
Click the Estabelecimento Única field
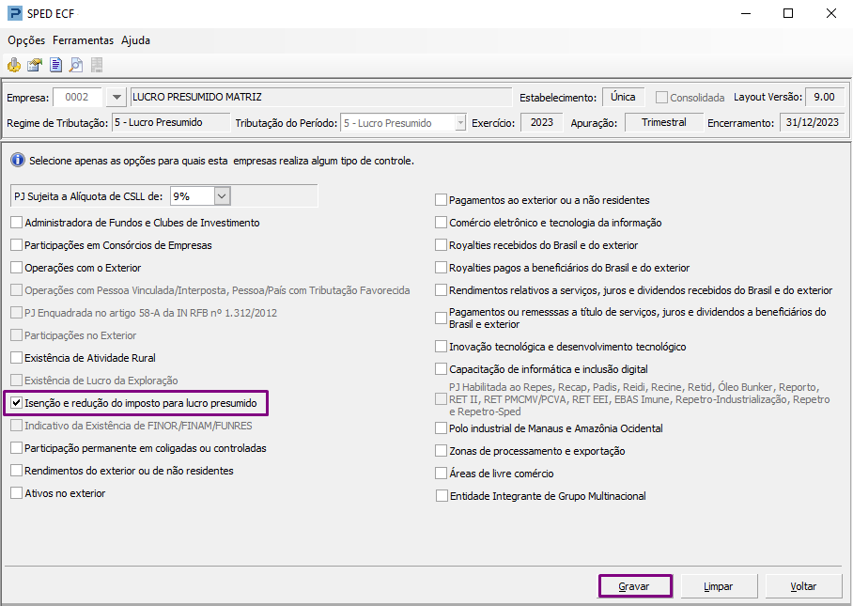coord(623,98)
